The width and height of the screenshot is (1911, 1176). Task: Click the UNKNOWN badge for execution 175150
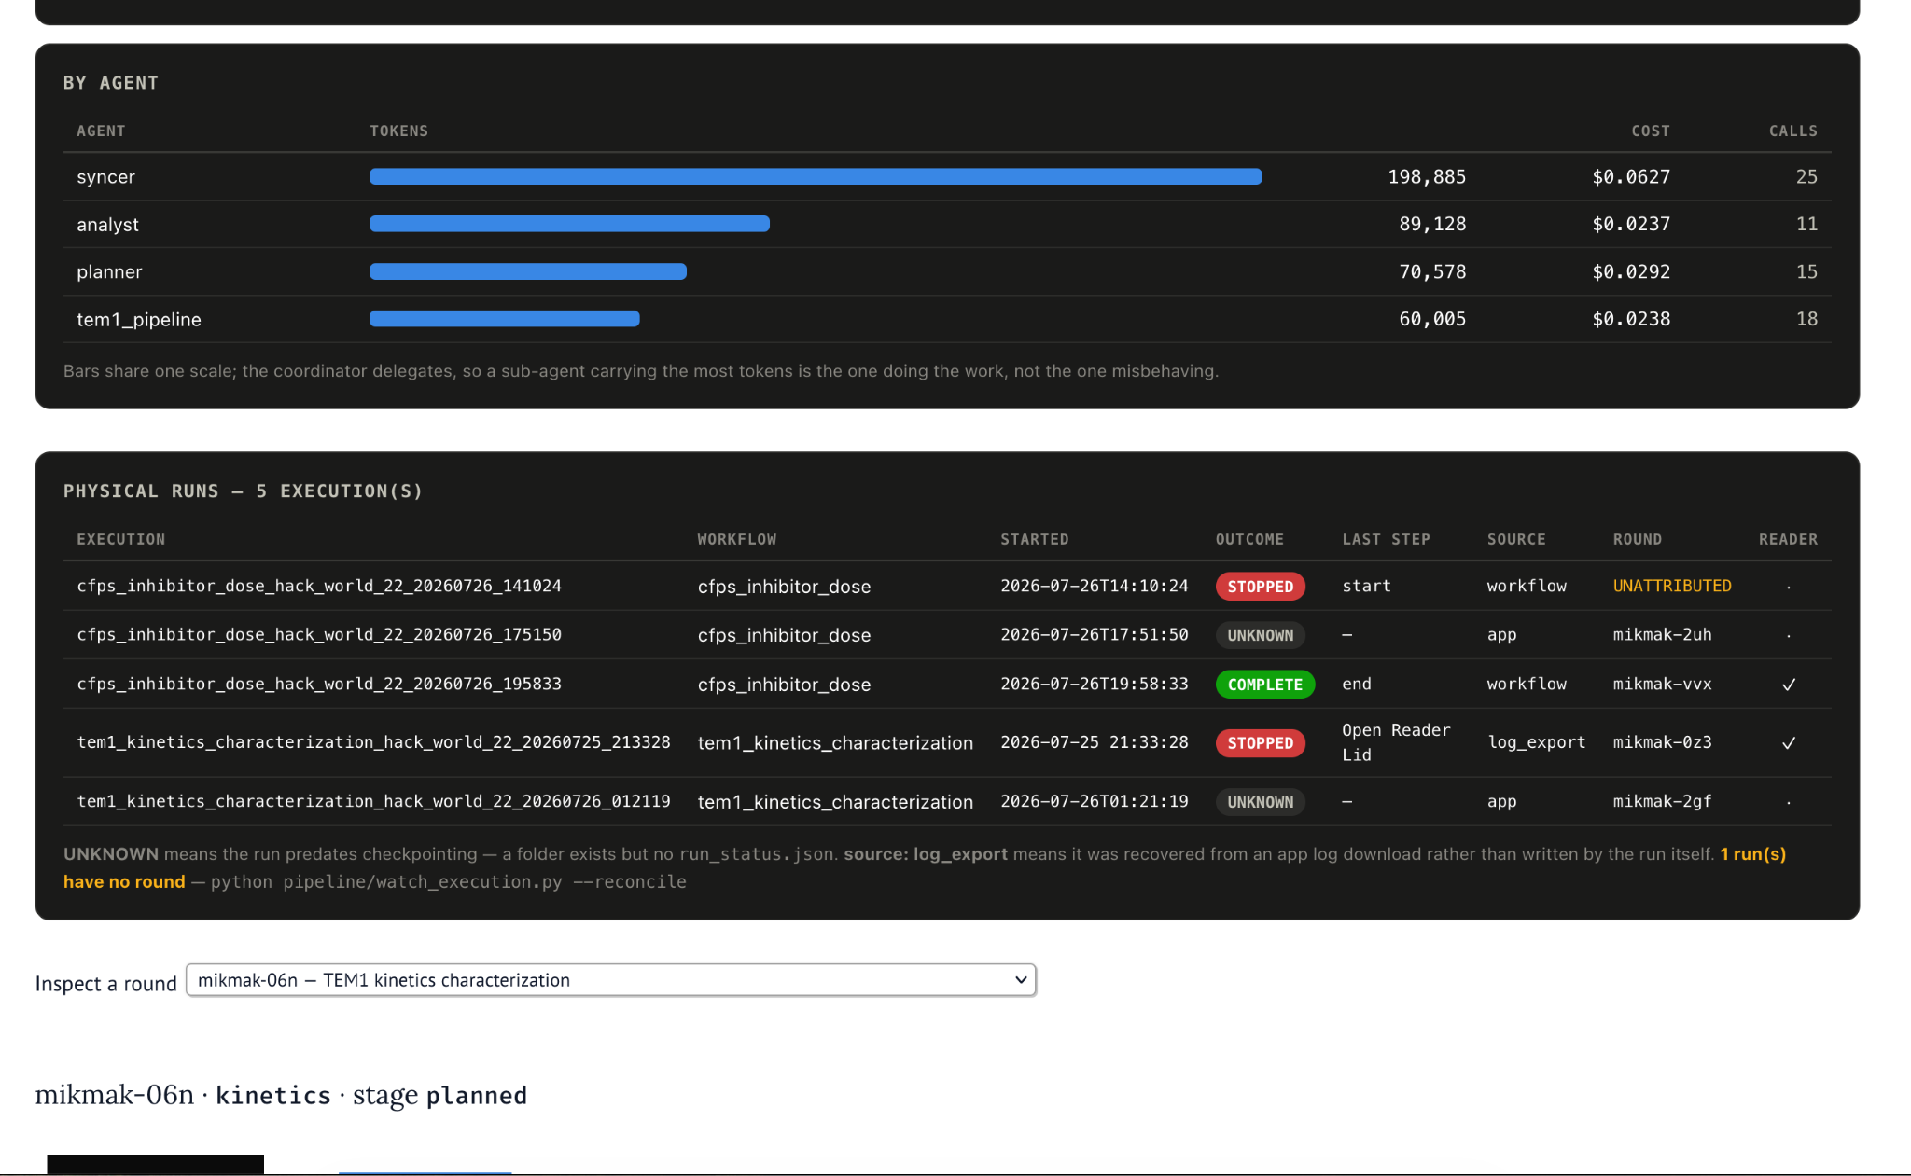[1260, 635]
